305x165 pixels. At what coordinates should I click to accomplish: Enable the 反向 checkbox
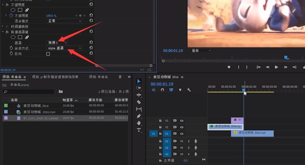(48, 54)
